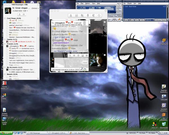Click add contact icon in Messenger list

(20, 14)
